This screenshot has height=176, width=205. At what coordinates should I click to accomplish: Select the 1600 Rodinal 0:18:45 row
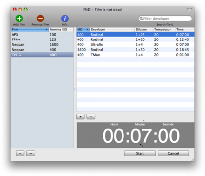(x=135, y=50)
